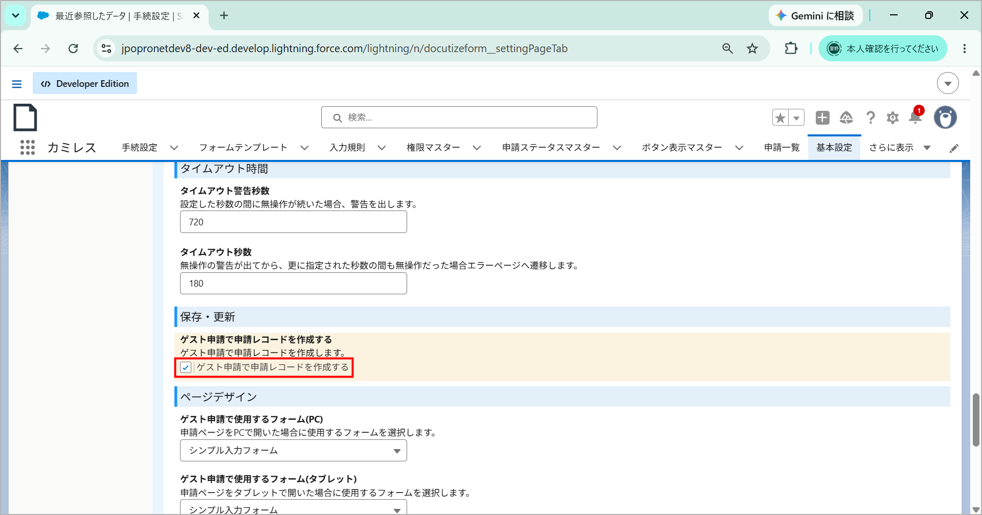Open the hamburger menu icon
The height and width of the screenshot is (515, 982).
[17, 84]
